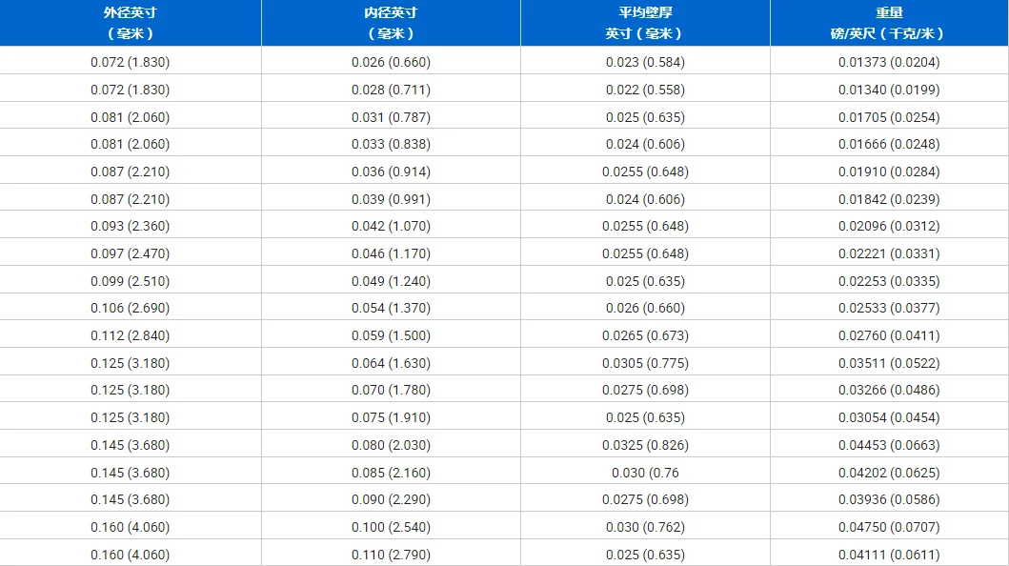Click weight value 0.04453 (0.0663)

pos(888,445)
